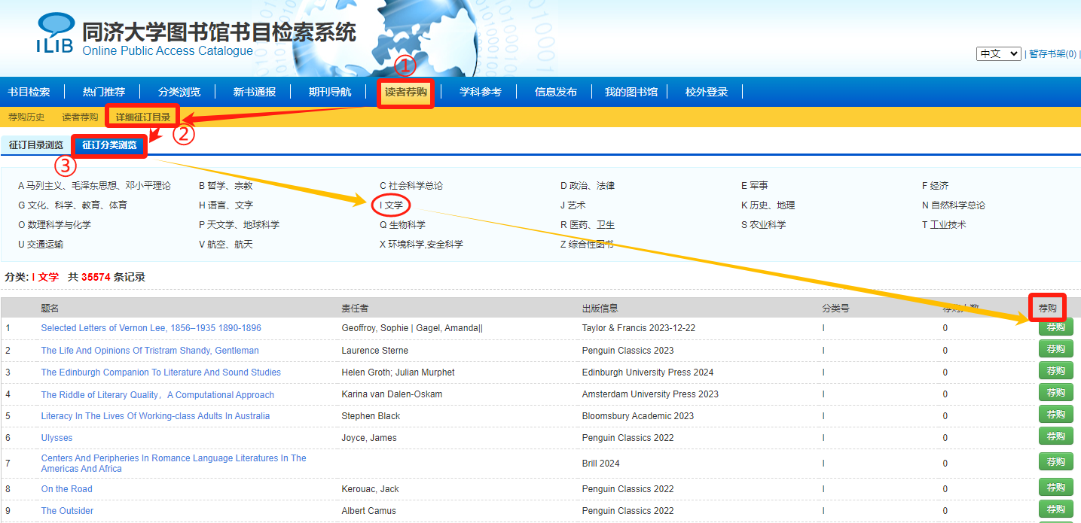Open the language dropdown showing 中文
The width and height of the screenshot is (1081, 523).
(998, 54)
